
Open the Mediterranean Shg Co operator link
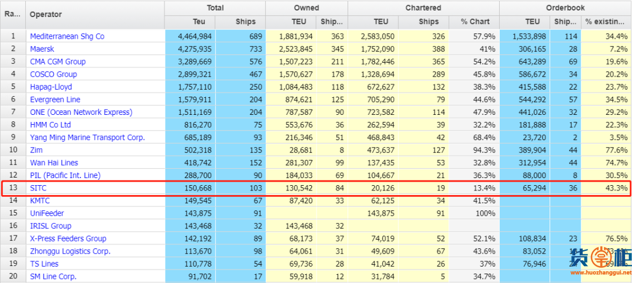tap(67, 36)
